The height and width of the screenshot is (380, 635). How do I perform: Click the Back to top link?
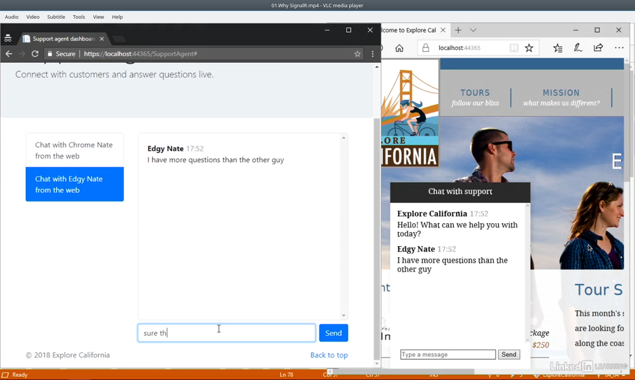click(x=329, y=355)
